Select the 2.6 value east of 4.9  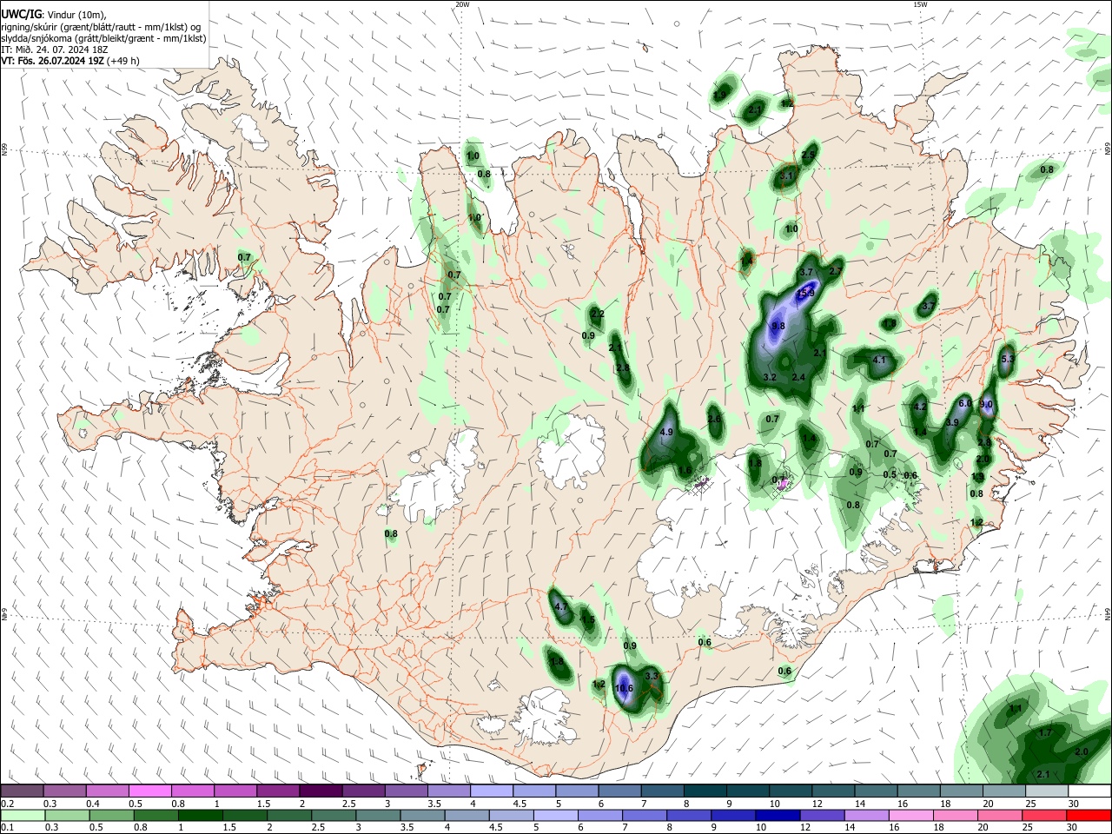point(714,419)
